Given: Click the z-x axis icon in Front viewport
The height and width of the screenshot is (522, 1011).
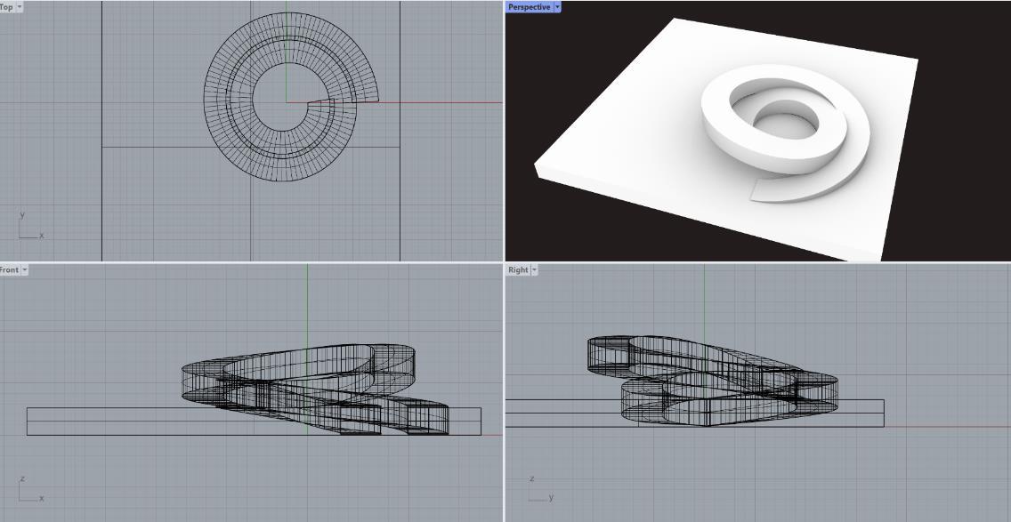Looking at the screenshot, I should (x=31, y=489).
